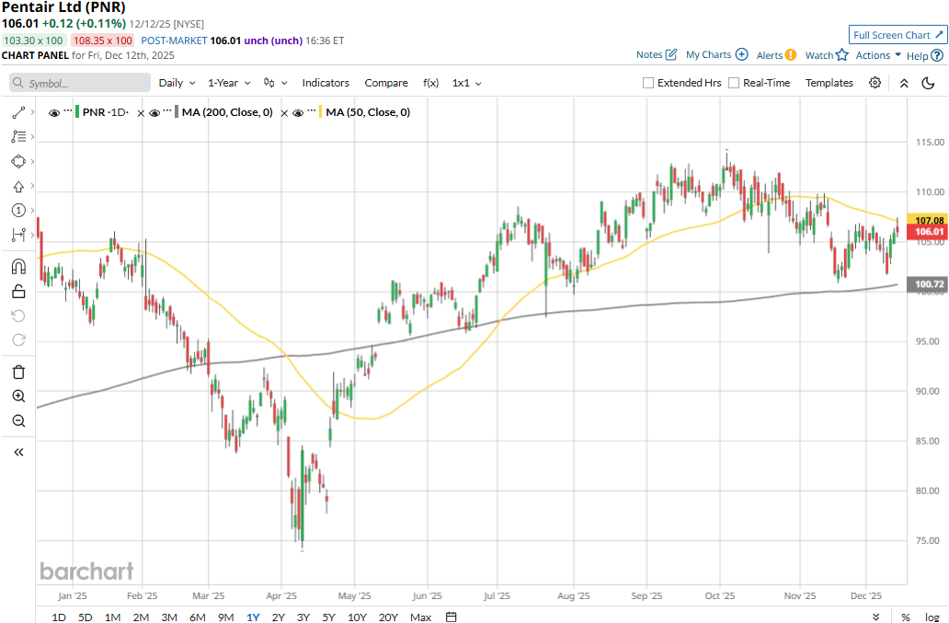The image size is (949, 623).
Task: Open the Indicators menu
Action: click(326, 83)
